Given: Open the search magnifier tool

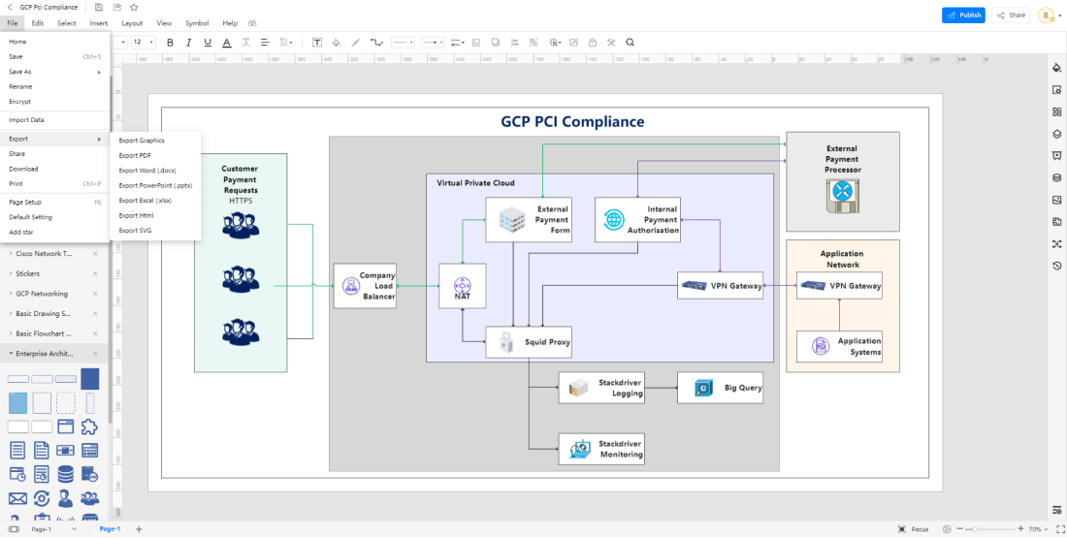Looking at the screenshot, I should click(630, 43).
